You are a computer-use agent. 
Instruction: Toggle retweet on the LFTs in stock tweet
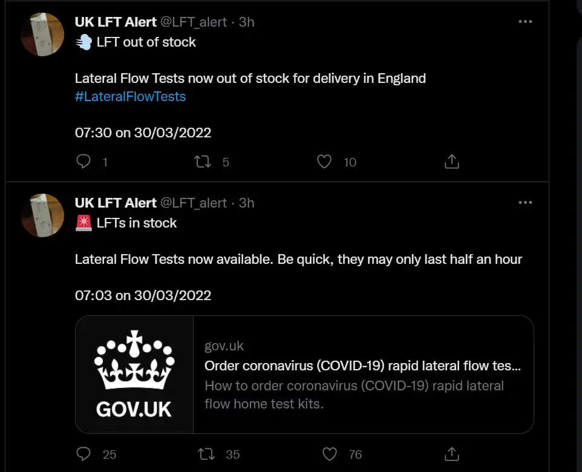pos(206,454)
